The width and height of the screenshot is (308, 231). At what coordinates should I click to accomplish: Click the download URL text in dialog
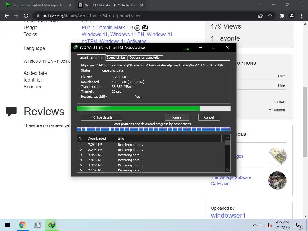[x=154, y=65]
